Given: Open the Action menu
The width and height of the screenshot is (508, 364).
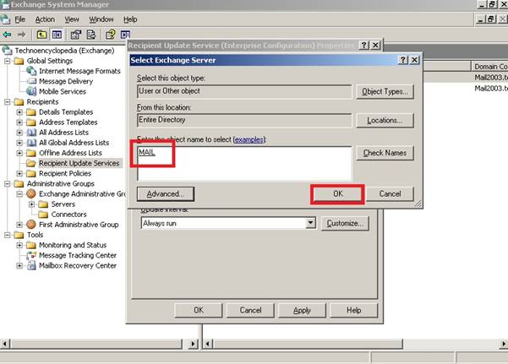Looking at the screenshot, I should (45, 19).
